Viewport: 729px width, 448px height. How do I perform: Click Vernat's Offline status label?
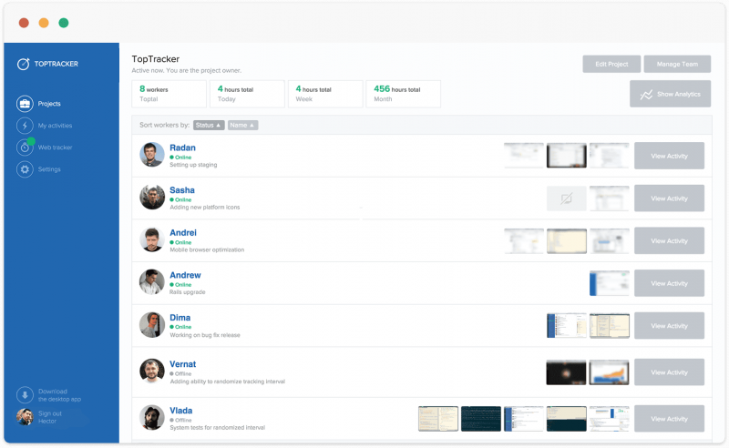pyautogui.click(x=180, y=373)
